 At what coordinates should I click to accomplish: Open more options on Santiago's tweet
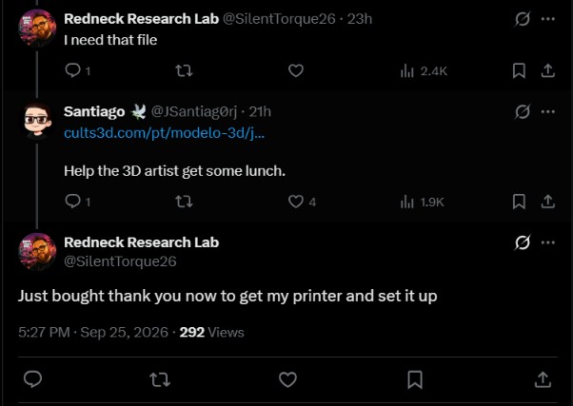[x=548, y=111]
